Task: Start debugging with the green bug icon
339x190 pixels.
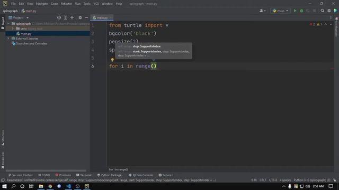Action: point(301,11)
